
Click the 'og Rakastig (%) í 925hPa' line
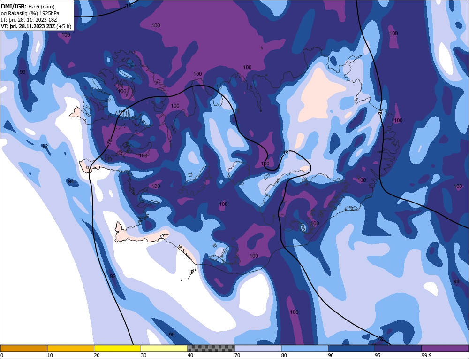tap(30, 13)
